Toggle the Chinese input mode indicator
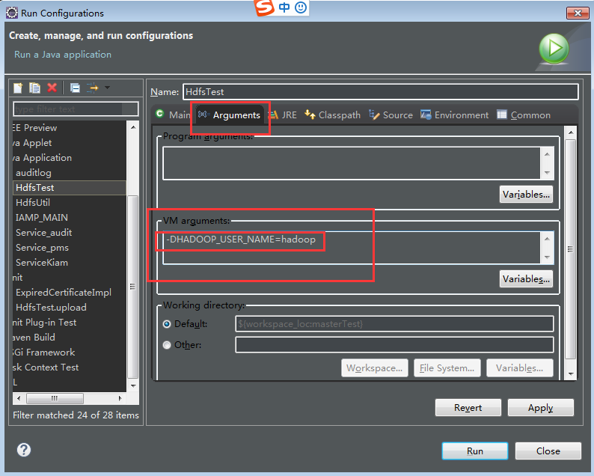Image resolution: width=594 pixels, height=476 pixels. click(x=284, y=7)
